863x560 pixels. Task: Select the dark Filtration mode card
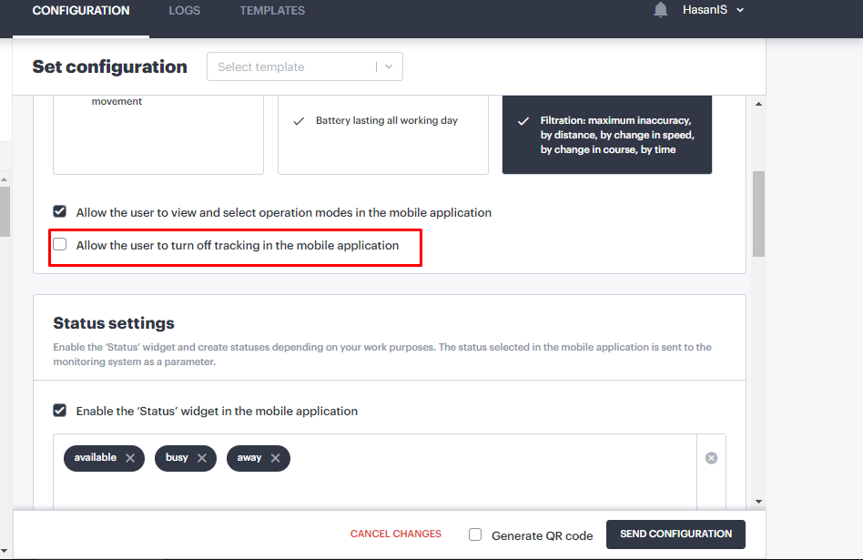click(606, 134)
